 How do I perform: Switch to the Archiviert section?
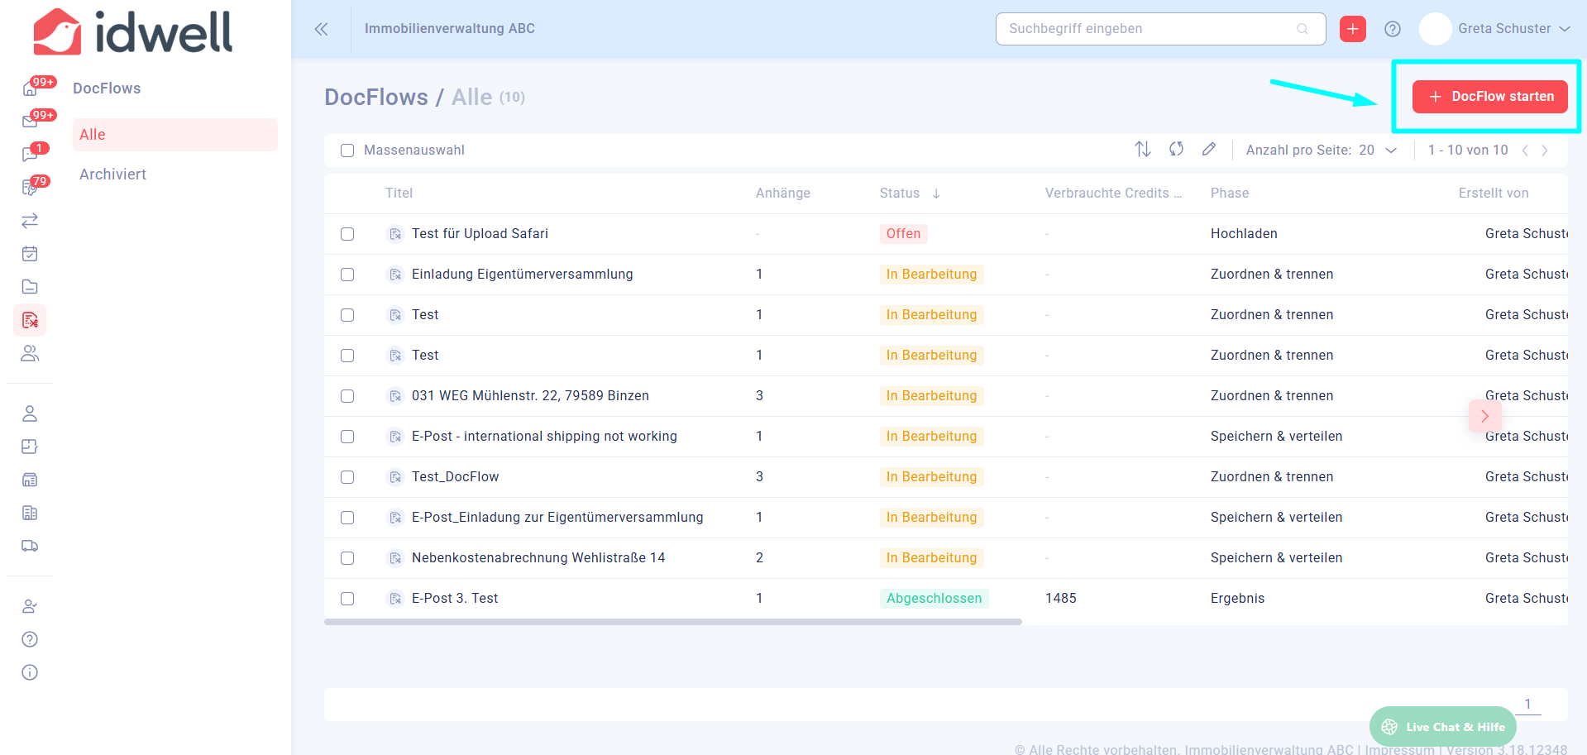click(x=112, y=174)
